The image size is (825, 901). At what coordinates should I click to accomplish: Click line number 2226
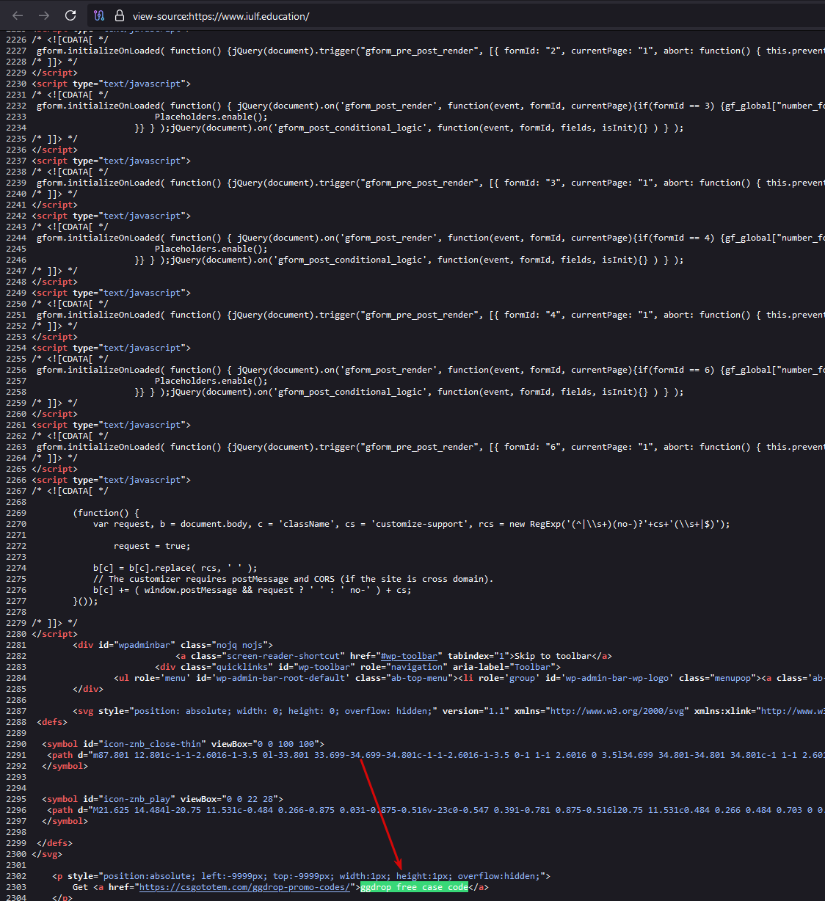pos(16,40)
